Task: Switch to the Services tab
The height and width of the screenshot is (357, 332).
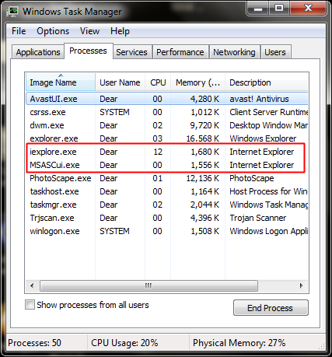Action: tap(131, 52)
